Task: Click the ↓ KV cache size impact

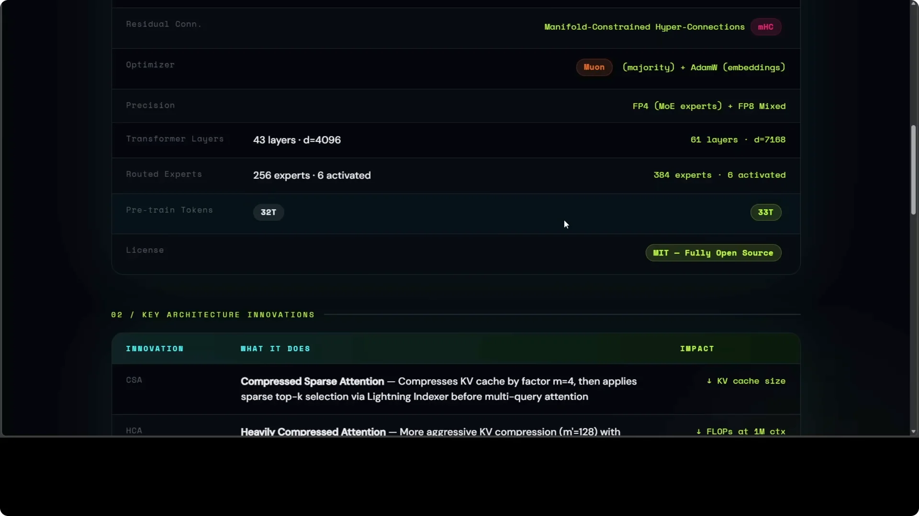Action: pyautogui.click(x=746, y=381)
